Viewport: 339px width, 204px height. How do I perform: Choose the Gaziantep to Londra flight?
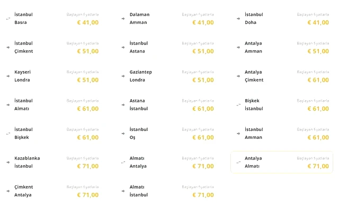coord(167,76)
